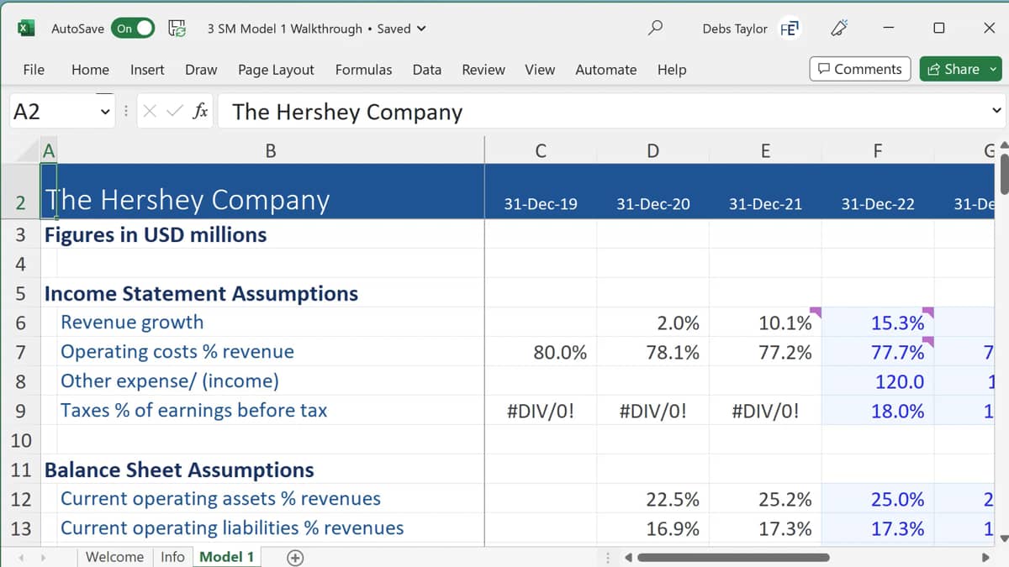1009x567 pixels.
Task: Click the Comments button
Action: click(x=860, y=69)
